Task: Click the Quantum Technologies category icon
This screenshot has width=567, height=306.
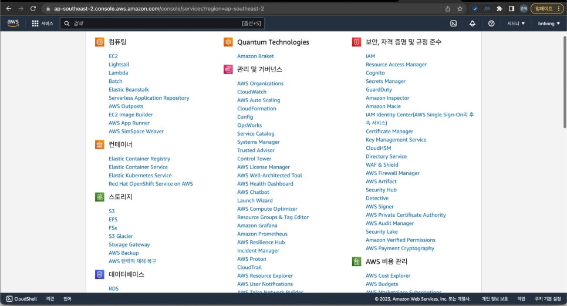Action: tap(228, 42)
